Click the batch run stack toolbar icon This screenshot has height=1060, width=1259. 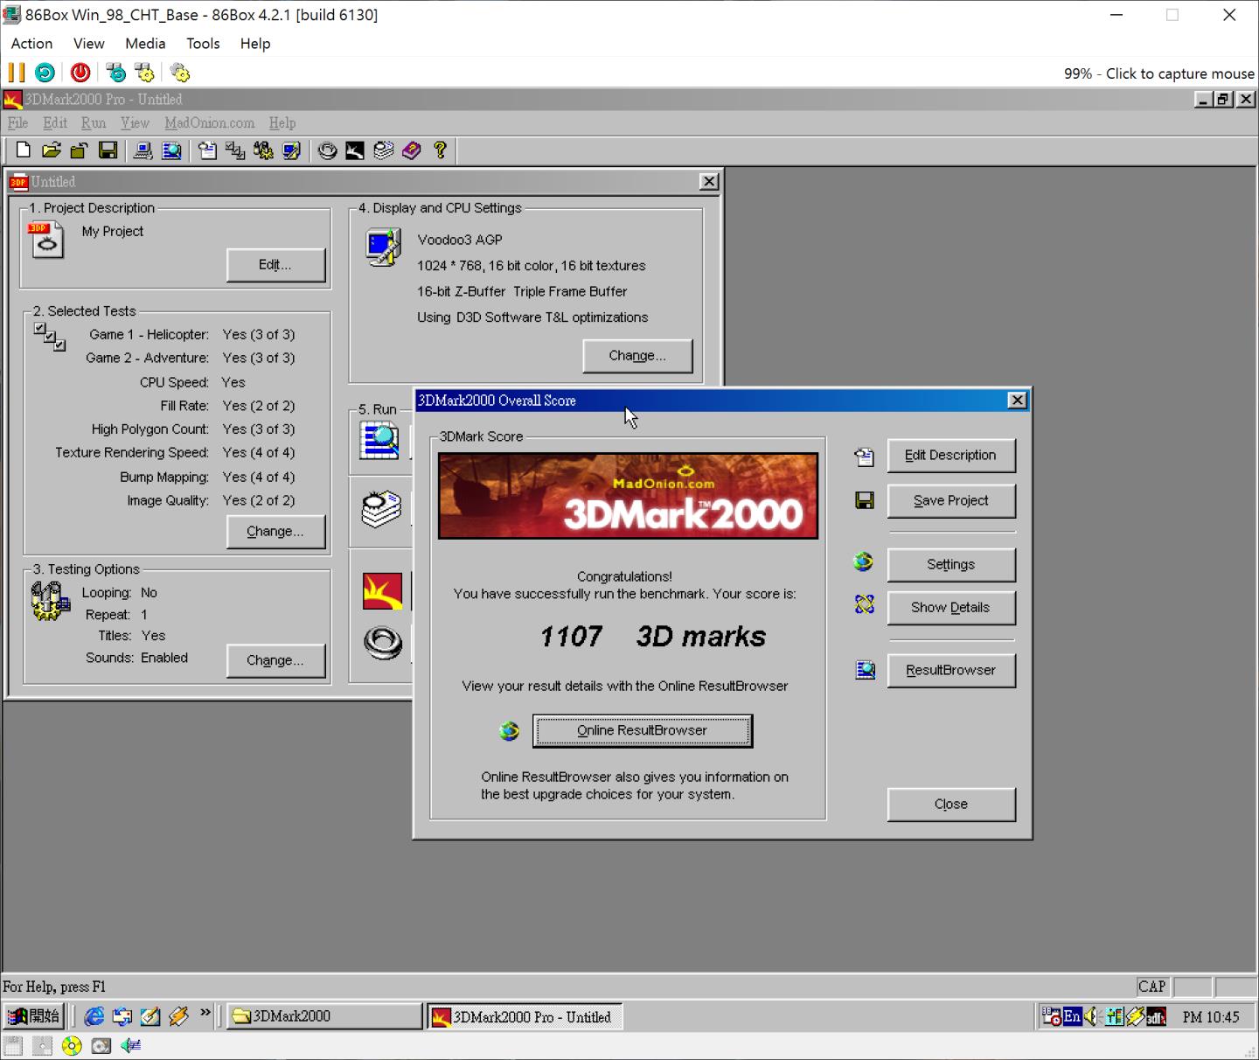(383, 150)
